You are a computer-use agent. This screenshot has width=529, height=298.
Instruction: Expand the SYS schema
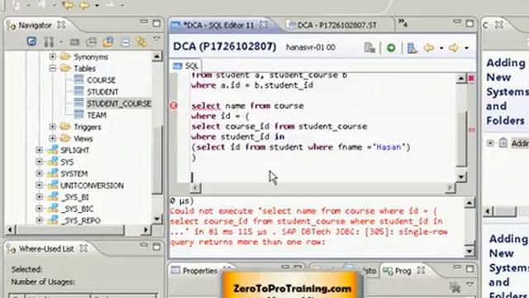coord(39,162)
